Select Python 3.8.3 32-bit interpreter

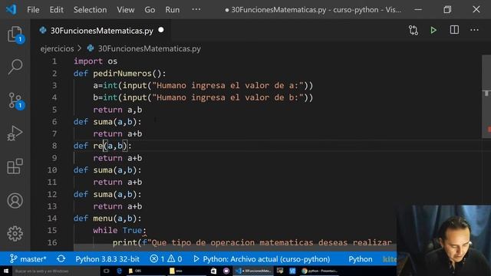pos(107,259)
